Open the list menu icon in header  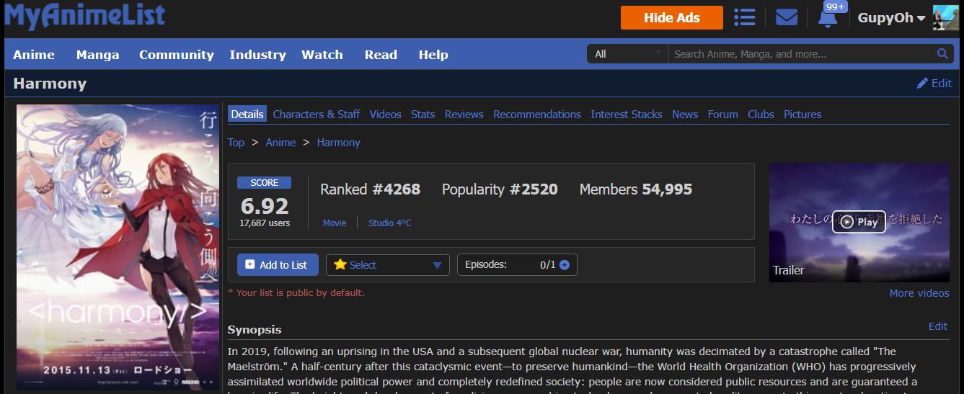coord(744,17)
